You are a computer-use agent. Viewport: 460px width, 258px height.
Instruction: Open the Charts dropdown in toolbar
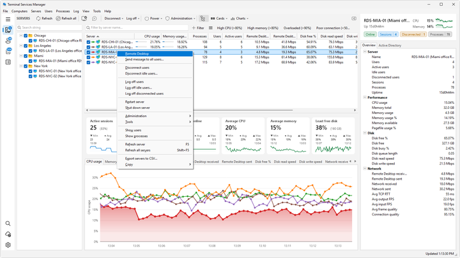coord(240,18)
